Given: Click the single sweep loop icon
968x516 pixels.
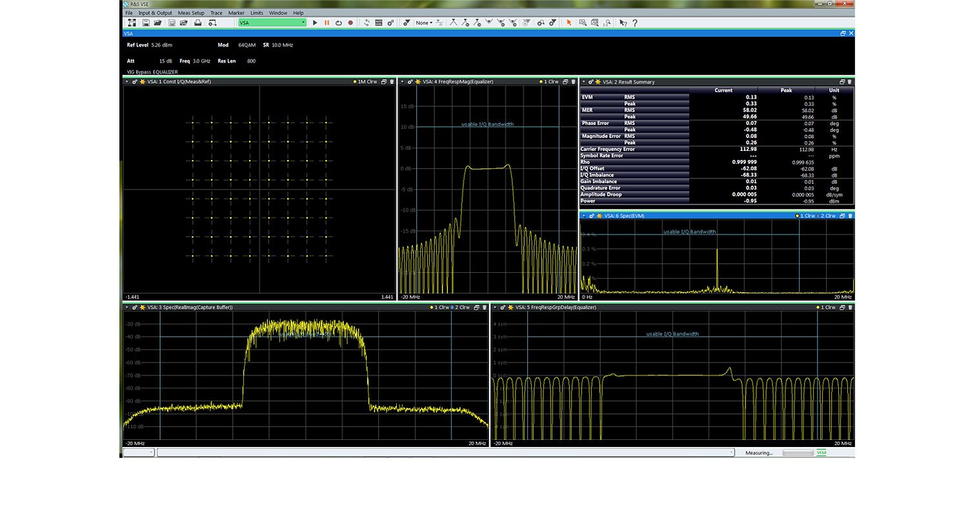Looking at the screenshot, I should [338, 23].
